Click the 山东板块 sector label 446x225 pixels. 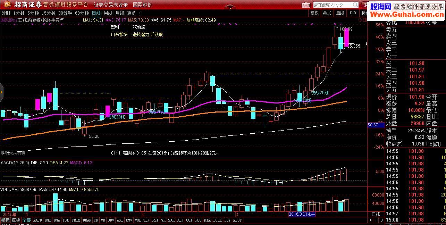click(119, 34)
